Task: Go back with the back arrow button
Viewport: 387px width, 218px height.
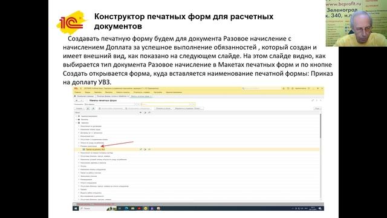Action: point(77,101)
